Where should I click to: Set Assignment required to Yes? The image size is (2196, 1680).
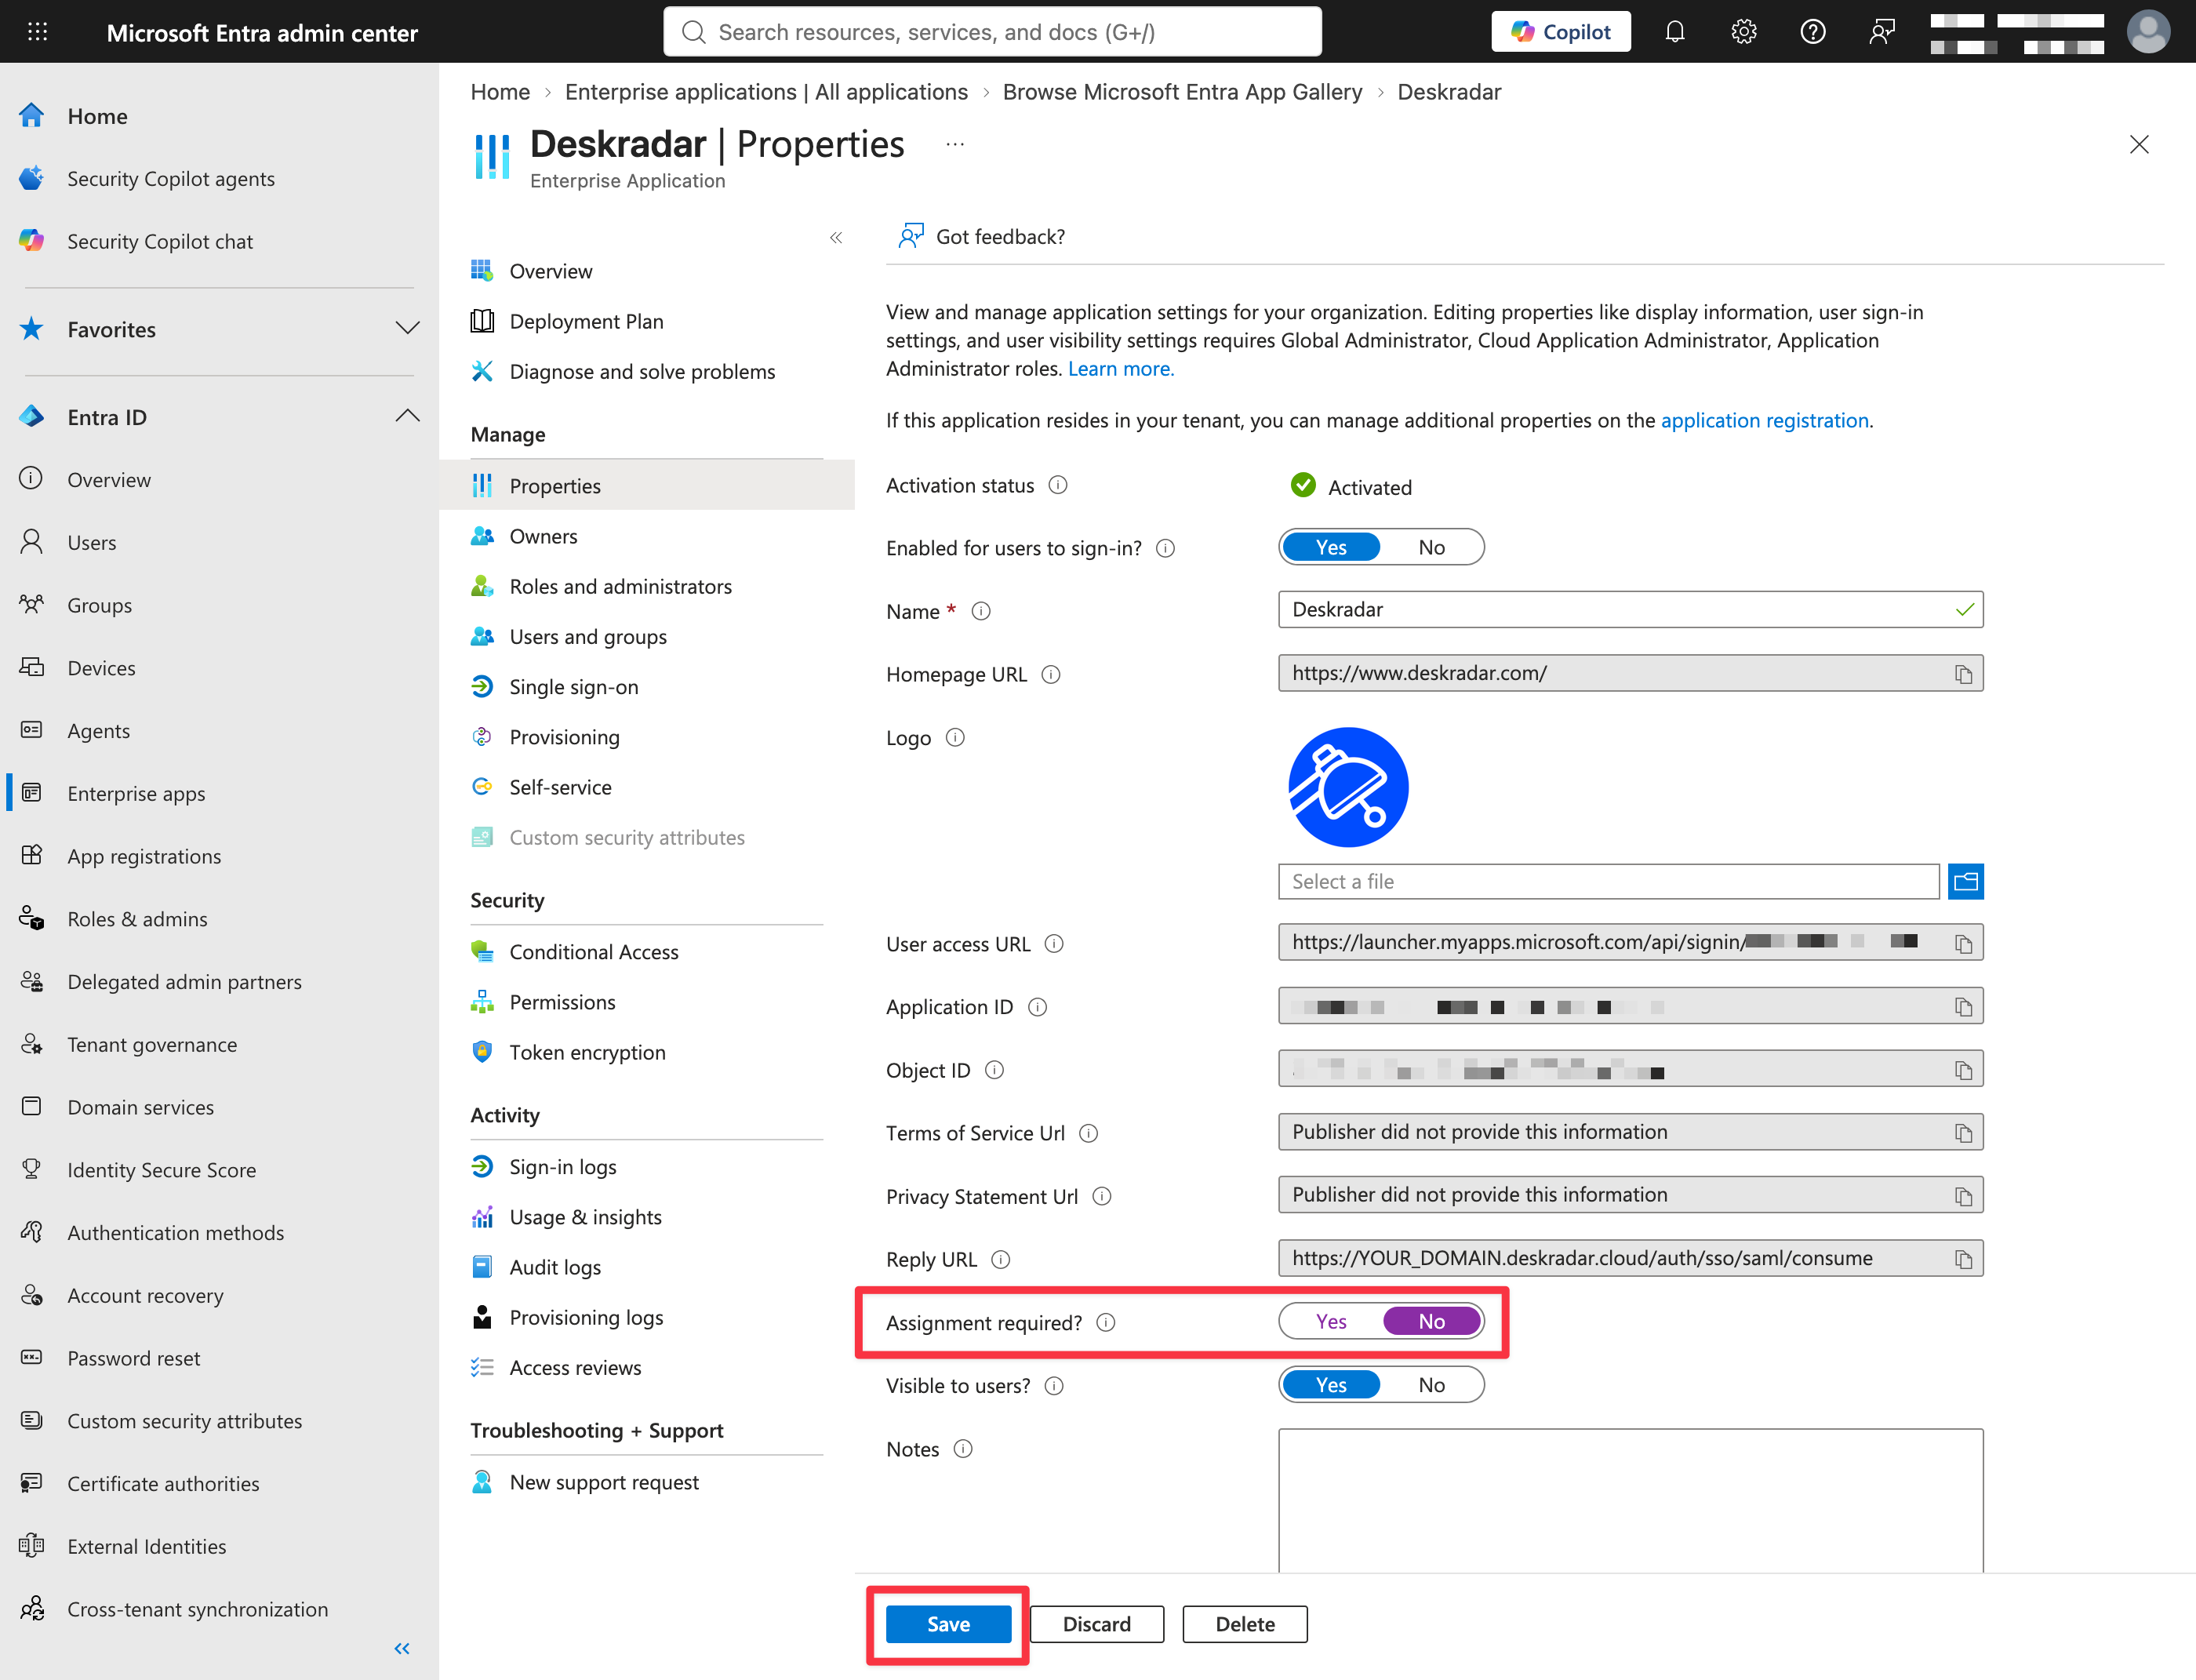(1331, 1321)
